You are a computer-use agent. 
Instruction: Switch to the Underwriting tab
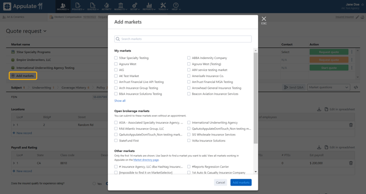pyautogui.click(x=41, y=88)
